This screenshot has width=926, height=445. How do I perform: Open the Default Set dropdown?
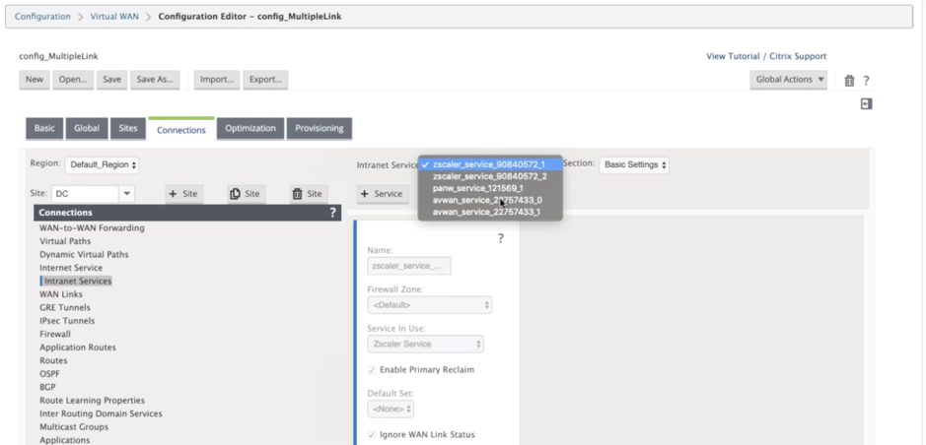(391, 409)
